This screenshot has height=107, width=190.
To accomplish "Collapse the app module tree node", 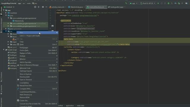I will (x=4, y=10).
